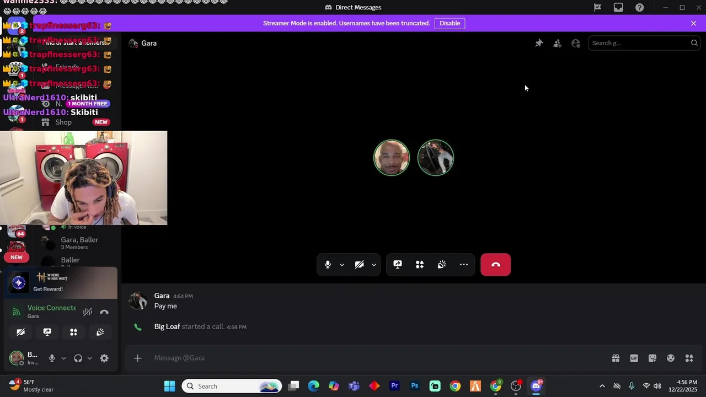Show user profile icon in header

tap(576, 43)
